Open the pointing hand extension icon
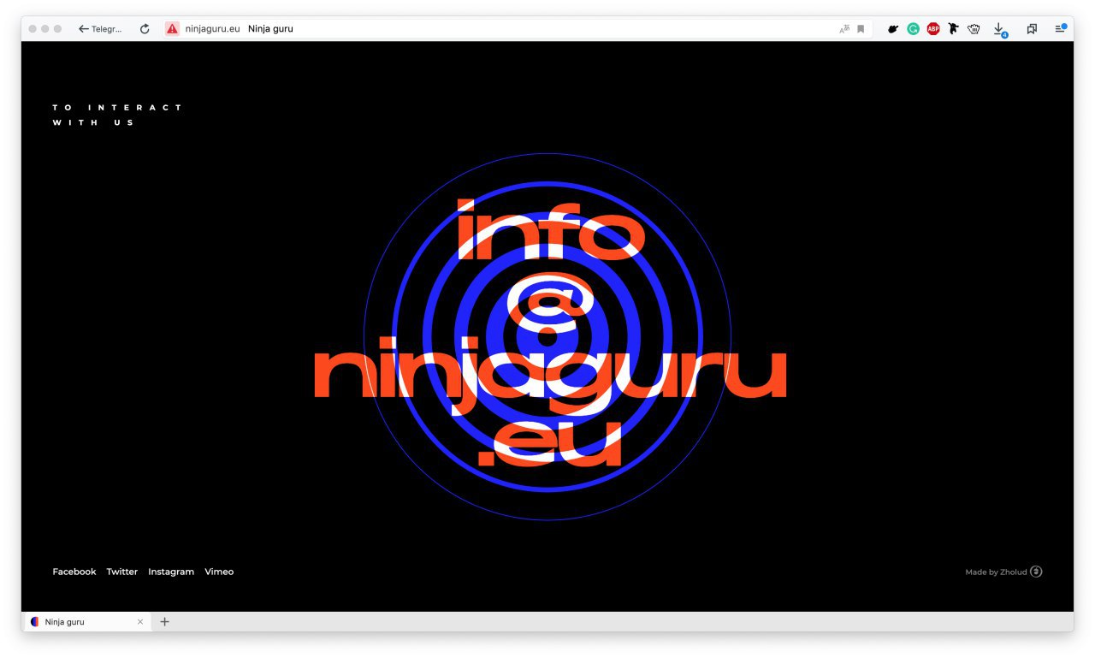 click(x=893, y=29)
